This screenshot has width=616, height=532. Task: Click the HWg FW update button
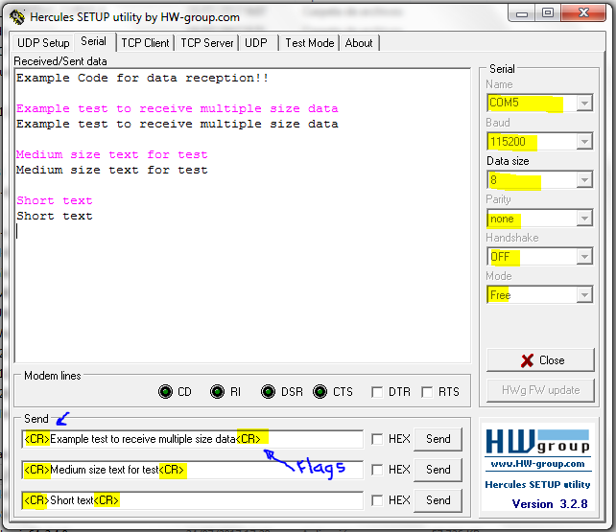coord(540,390)
